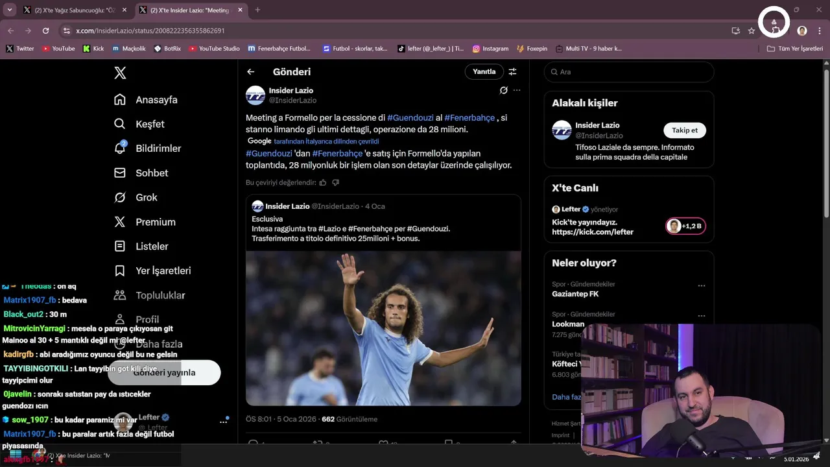Viewport: 830px width, 467px height.
Task: Open Yer İşaretleri bookmarks
Action: tap(152, 270)
